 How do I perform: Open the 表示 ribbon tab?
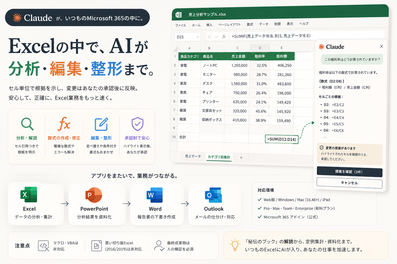(x=290, y=24)
